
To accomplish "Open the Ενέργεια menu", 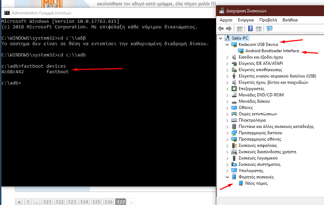I will (246, 20).
